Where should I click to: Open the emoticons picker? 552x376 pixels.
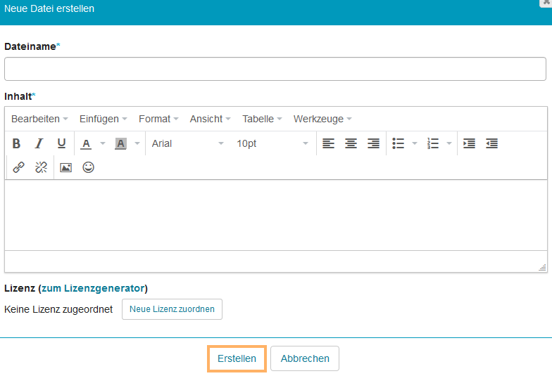[88, 167]
